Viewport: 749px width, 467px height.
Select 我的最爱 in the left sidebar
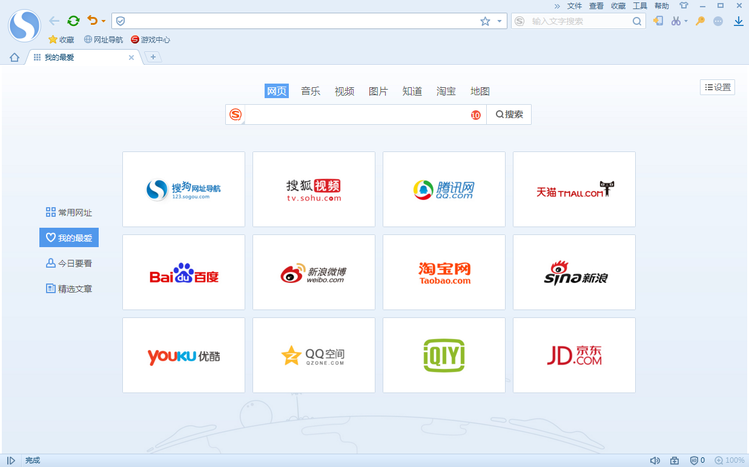pyautogui.click(x=69, y=238)
